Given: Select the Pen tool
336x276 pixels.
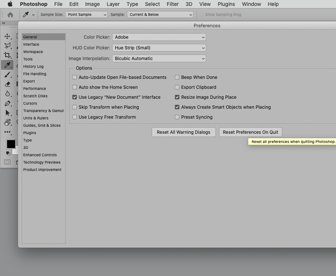Looking at the screenshot, I should [7, 104].
